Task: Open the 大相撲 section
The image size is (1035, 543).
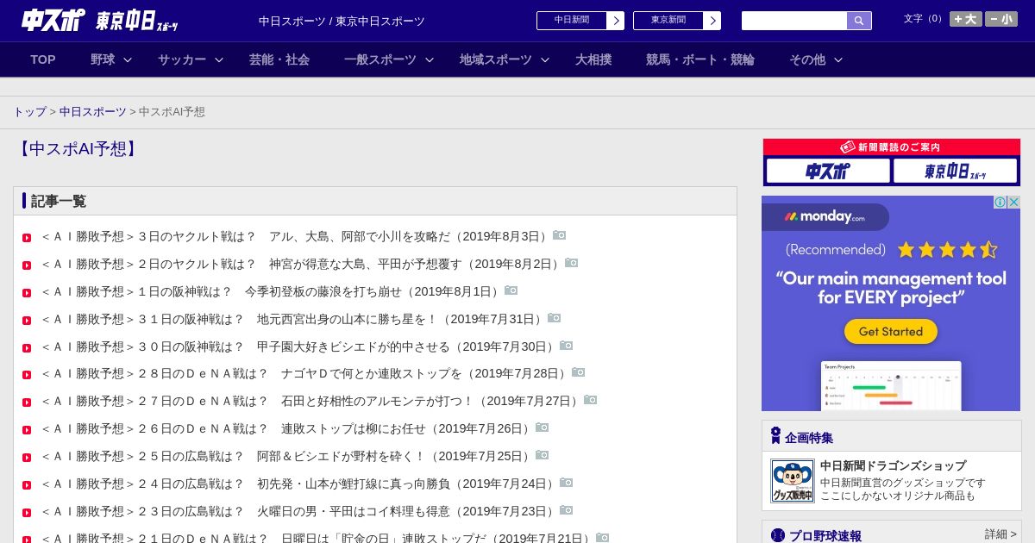Action: (593, 59)
